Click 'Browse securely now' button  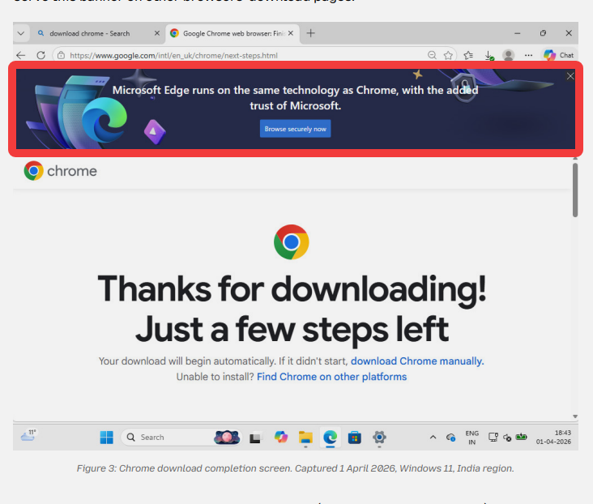coord(296,129)
